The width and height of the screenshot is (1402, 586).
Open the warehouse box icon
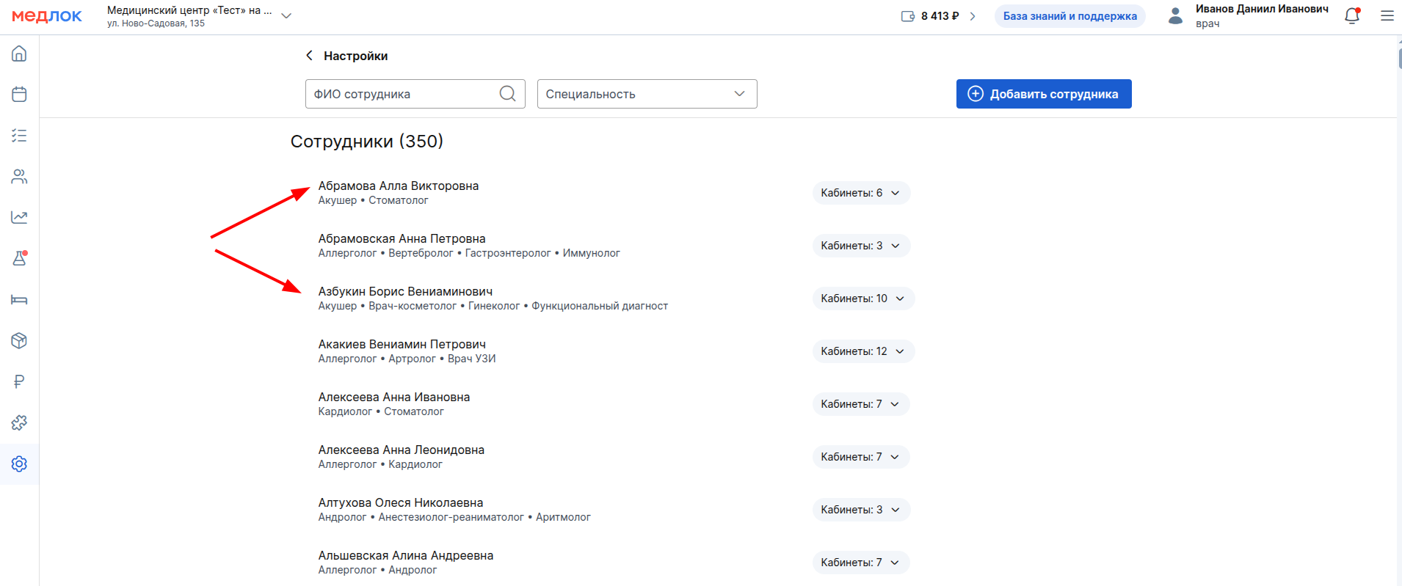pos(19,340)
